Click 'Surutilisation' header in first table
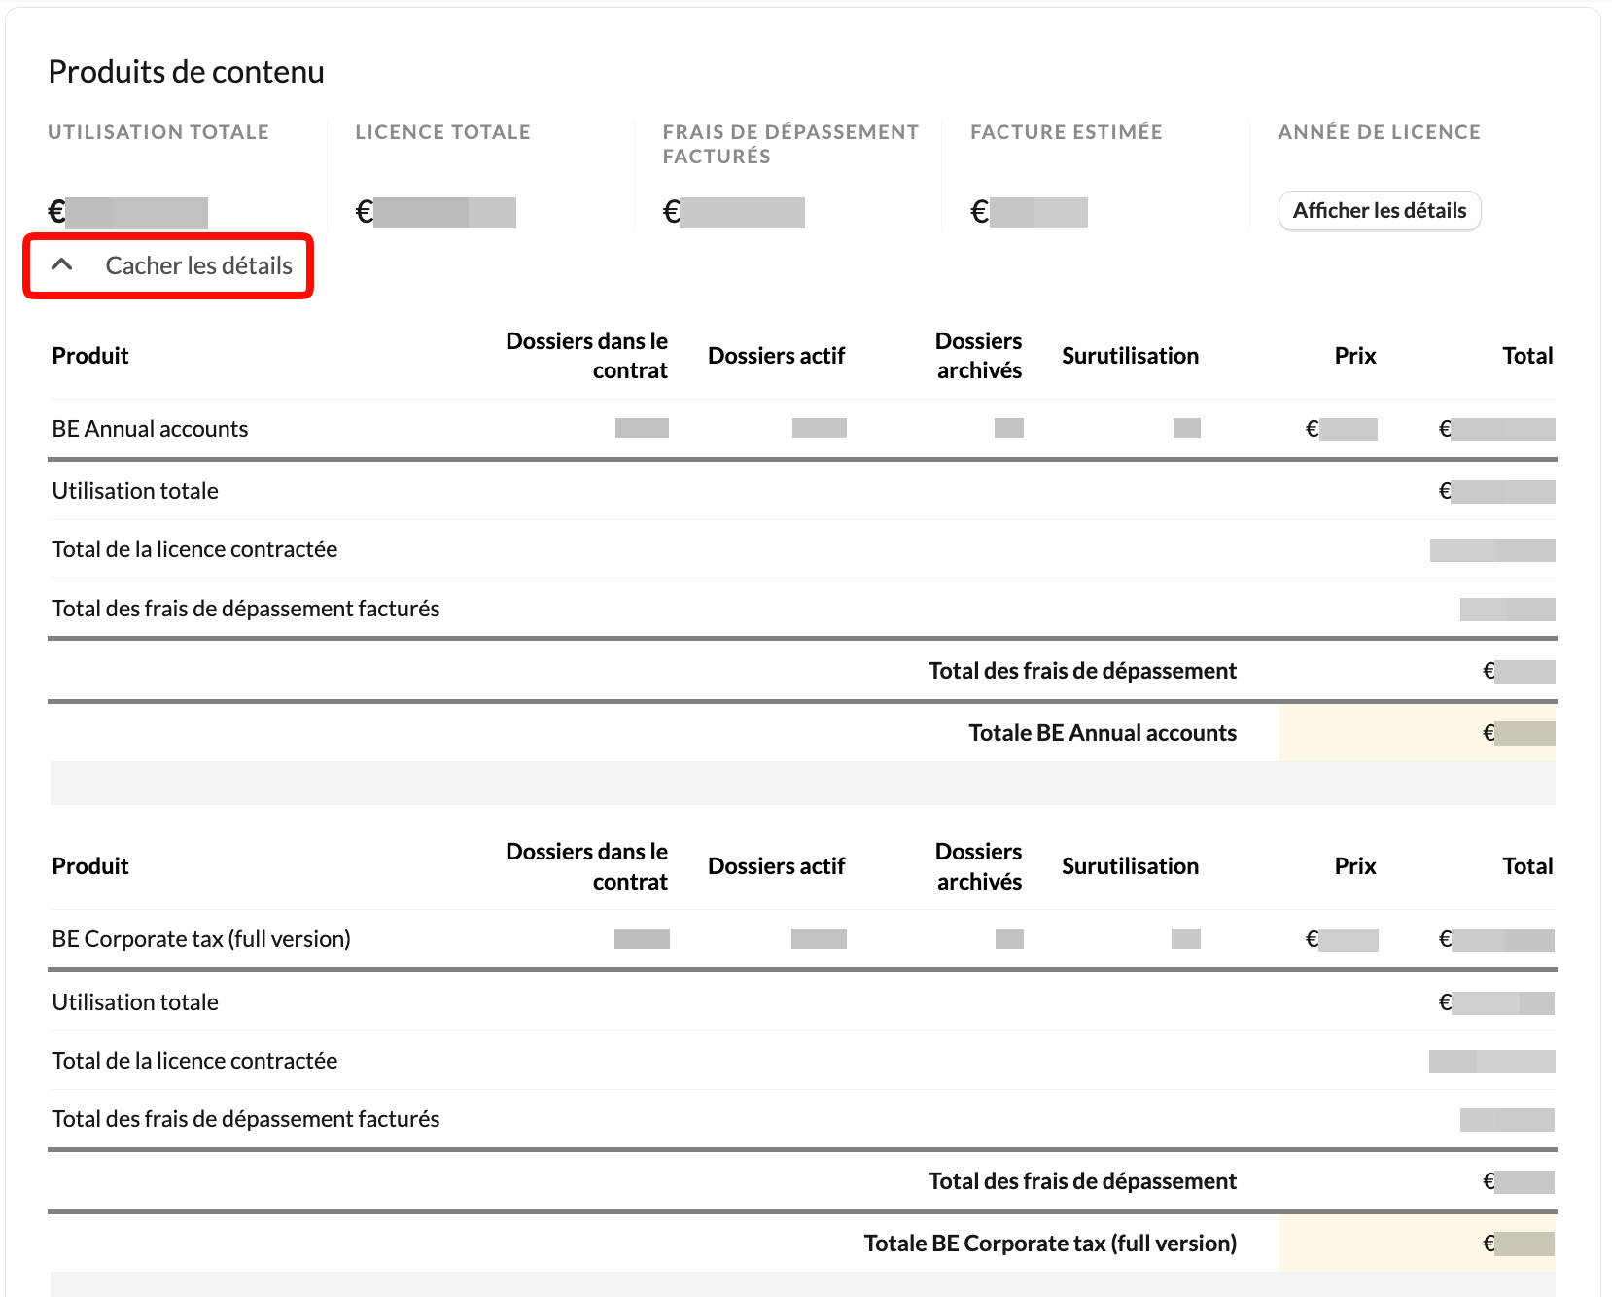 click(1130, 356)
